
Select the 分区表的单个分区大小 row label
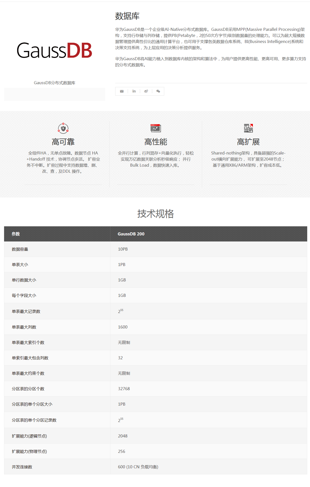pyautogui.click(x=32, y=404)
